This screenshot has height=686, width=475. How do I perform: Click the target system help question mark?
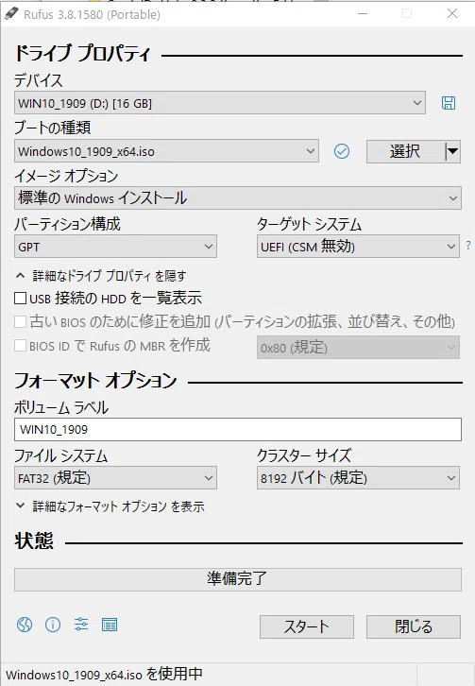468,246
